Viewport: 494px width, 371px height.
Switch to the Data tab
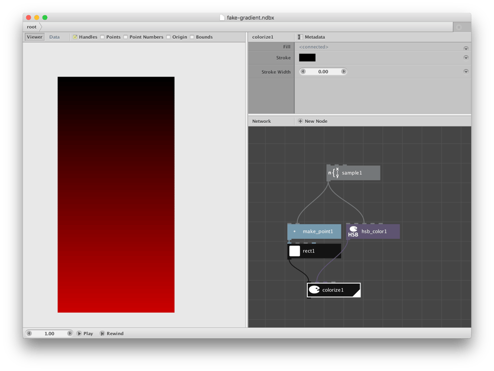point(54,37)
